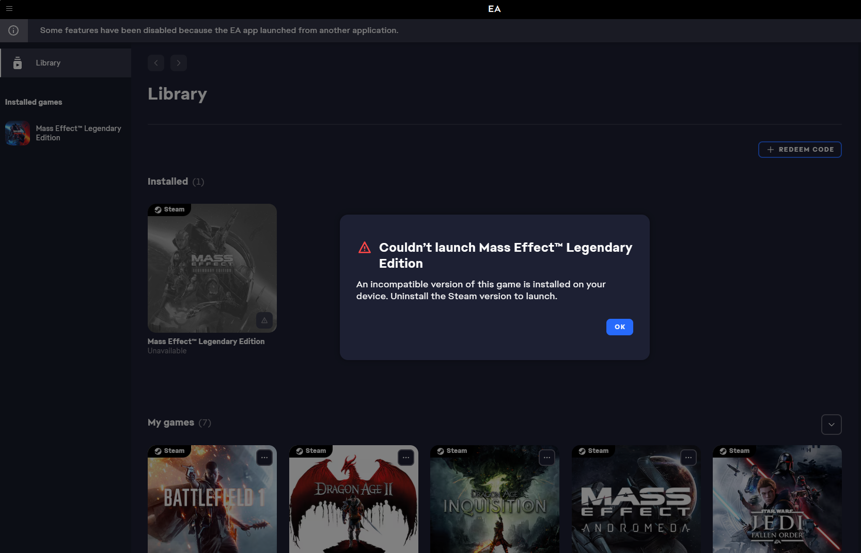This screenshot has height=553, width=861.
Task: Click the My games section heading
Action: 171,422
